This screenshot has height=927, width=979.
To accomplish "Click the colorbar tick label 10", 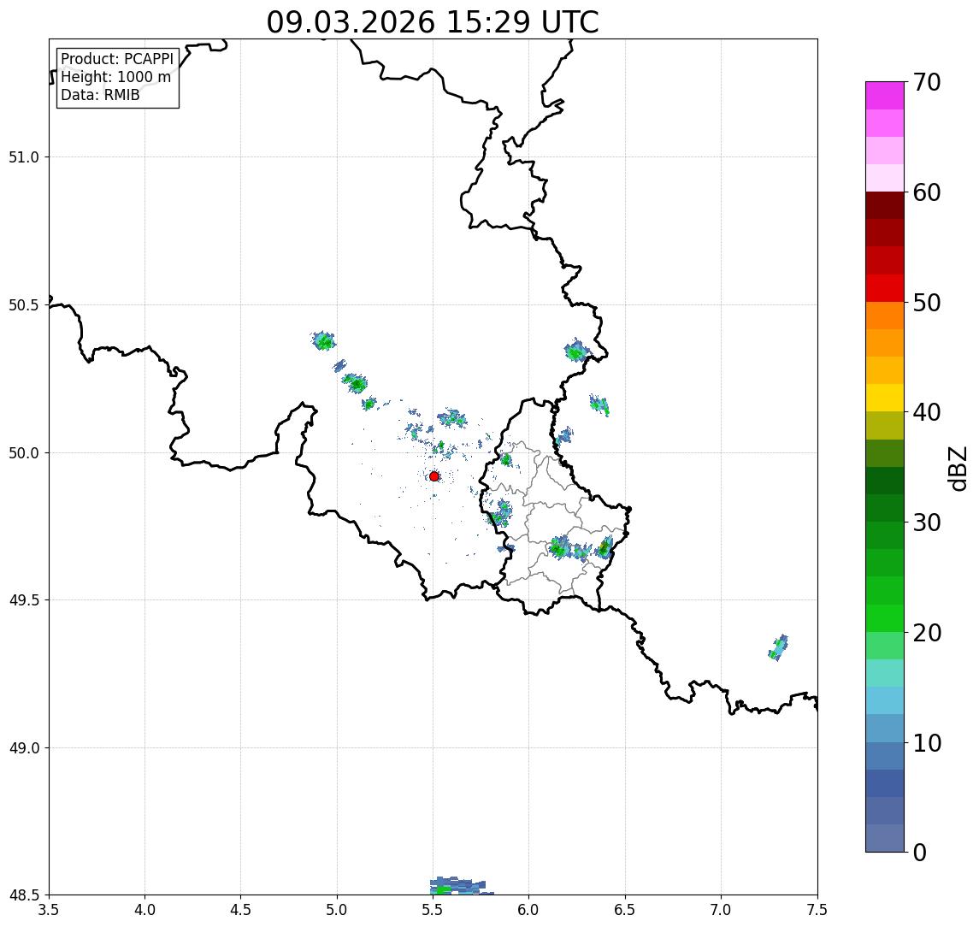I will (x=927, y=743).
